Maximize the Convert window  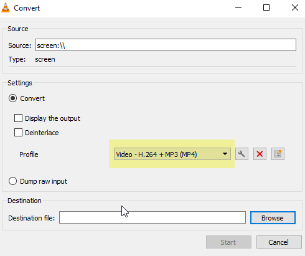tap(266, 8)
